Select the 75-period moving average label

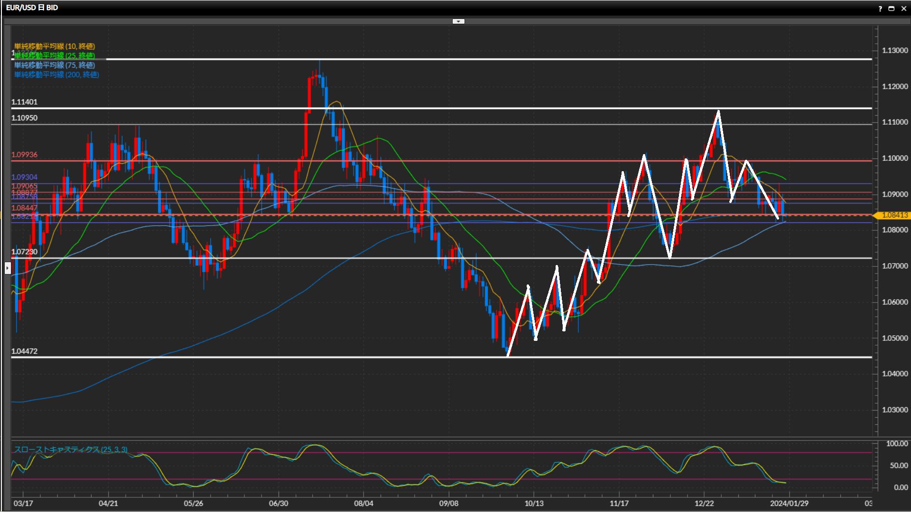coord(55,65)
